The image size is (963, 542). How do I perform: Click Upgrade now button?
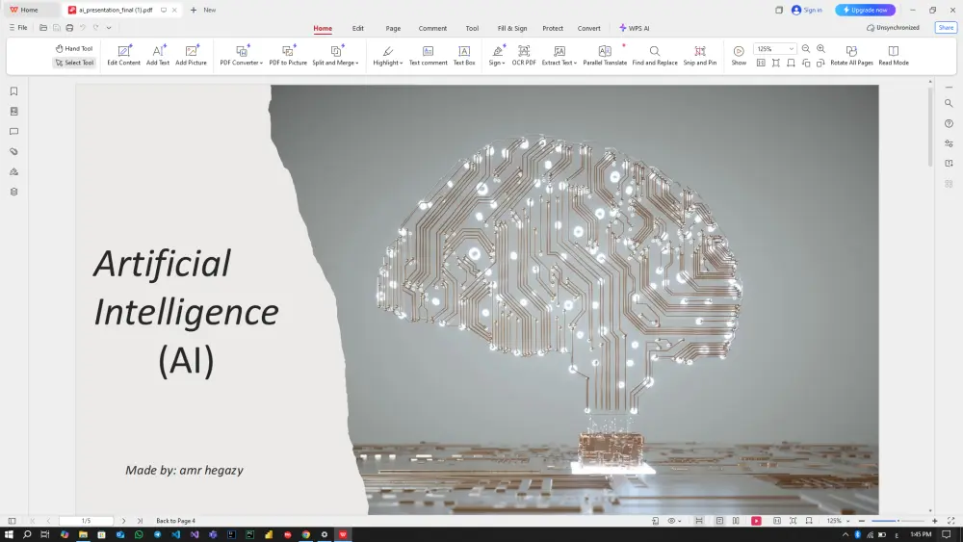(x=866, y=10)
